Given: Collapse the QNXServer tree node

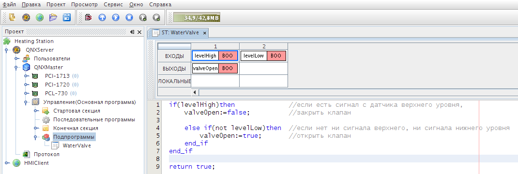Looking at the screenshot, I should click(7, 50).
